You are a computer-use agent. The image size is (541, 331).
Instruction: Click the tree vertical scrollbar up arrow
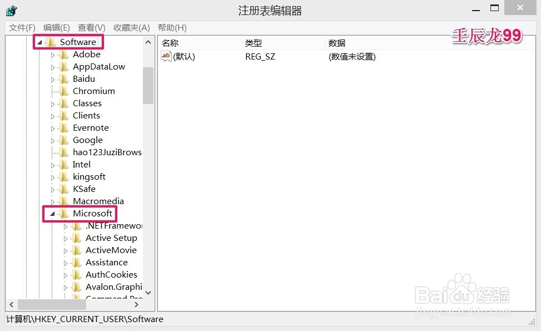148,42
